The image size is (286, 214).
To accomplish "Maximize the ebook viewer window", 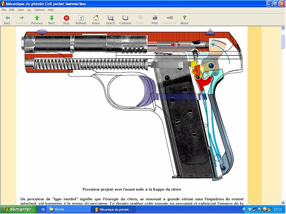I will [276, 4].
